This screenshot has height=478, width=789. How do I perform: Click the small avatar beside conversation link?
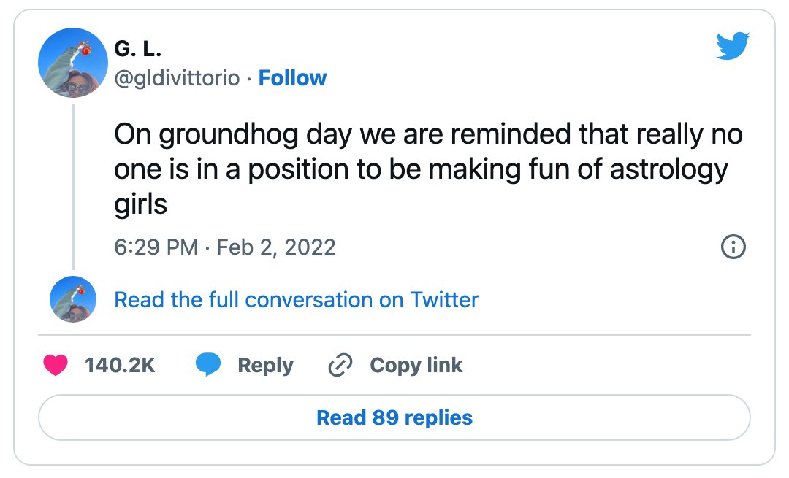(73, 299)
